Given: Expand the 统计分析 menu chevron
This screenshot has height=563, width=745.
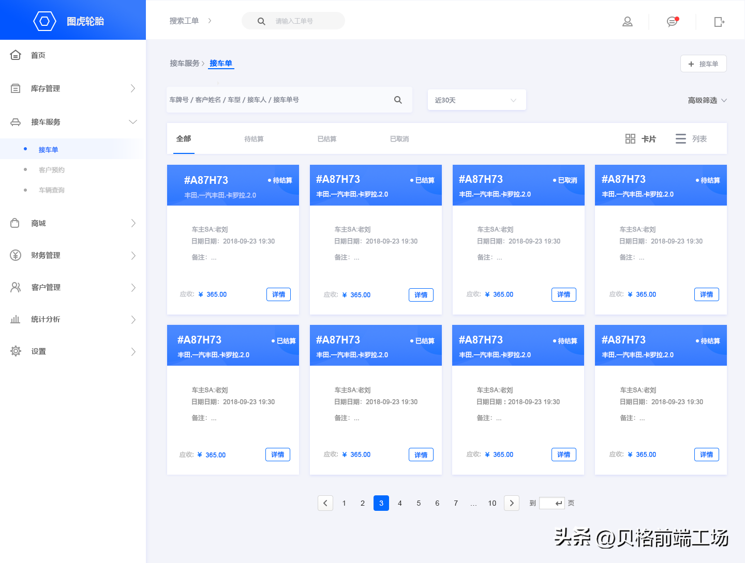Looking at the screenshot, I should (x=133, y=319).
